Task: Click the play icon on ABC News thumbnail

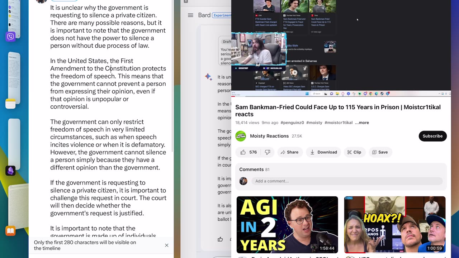Action: (x=294, y=72)
